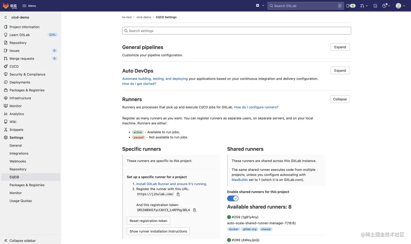Click the Issues sidebar icon
411x244 pixels.
pos(6,51)
